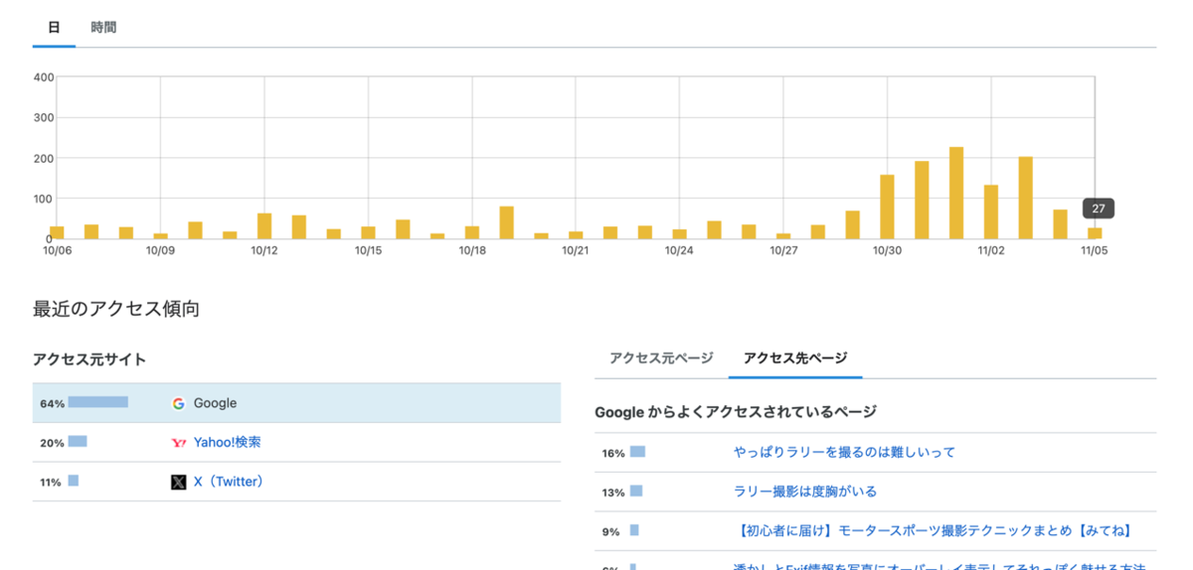Image resolution: width=1193 pixels, height=570 pixels.
Task: Switch to the 時間 tab
Action: click(103, 27)
